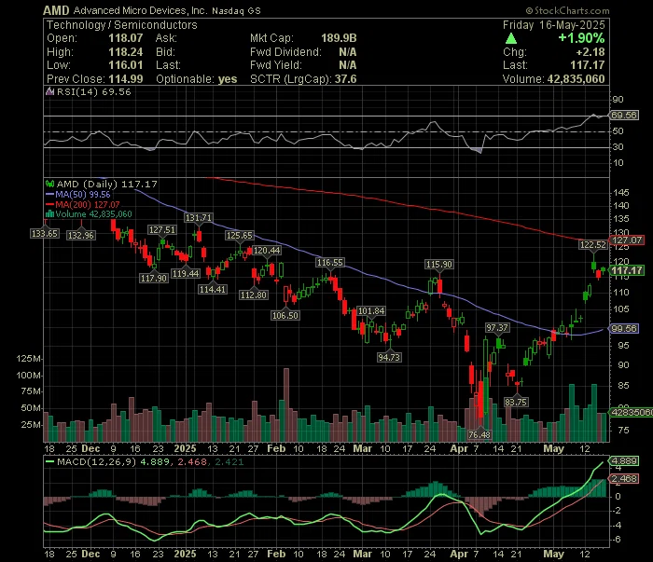The image size is (653, 562).
Task: Open the StockCharts.com copyright link
Action: tap(567, 10)
